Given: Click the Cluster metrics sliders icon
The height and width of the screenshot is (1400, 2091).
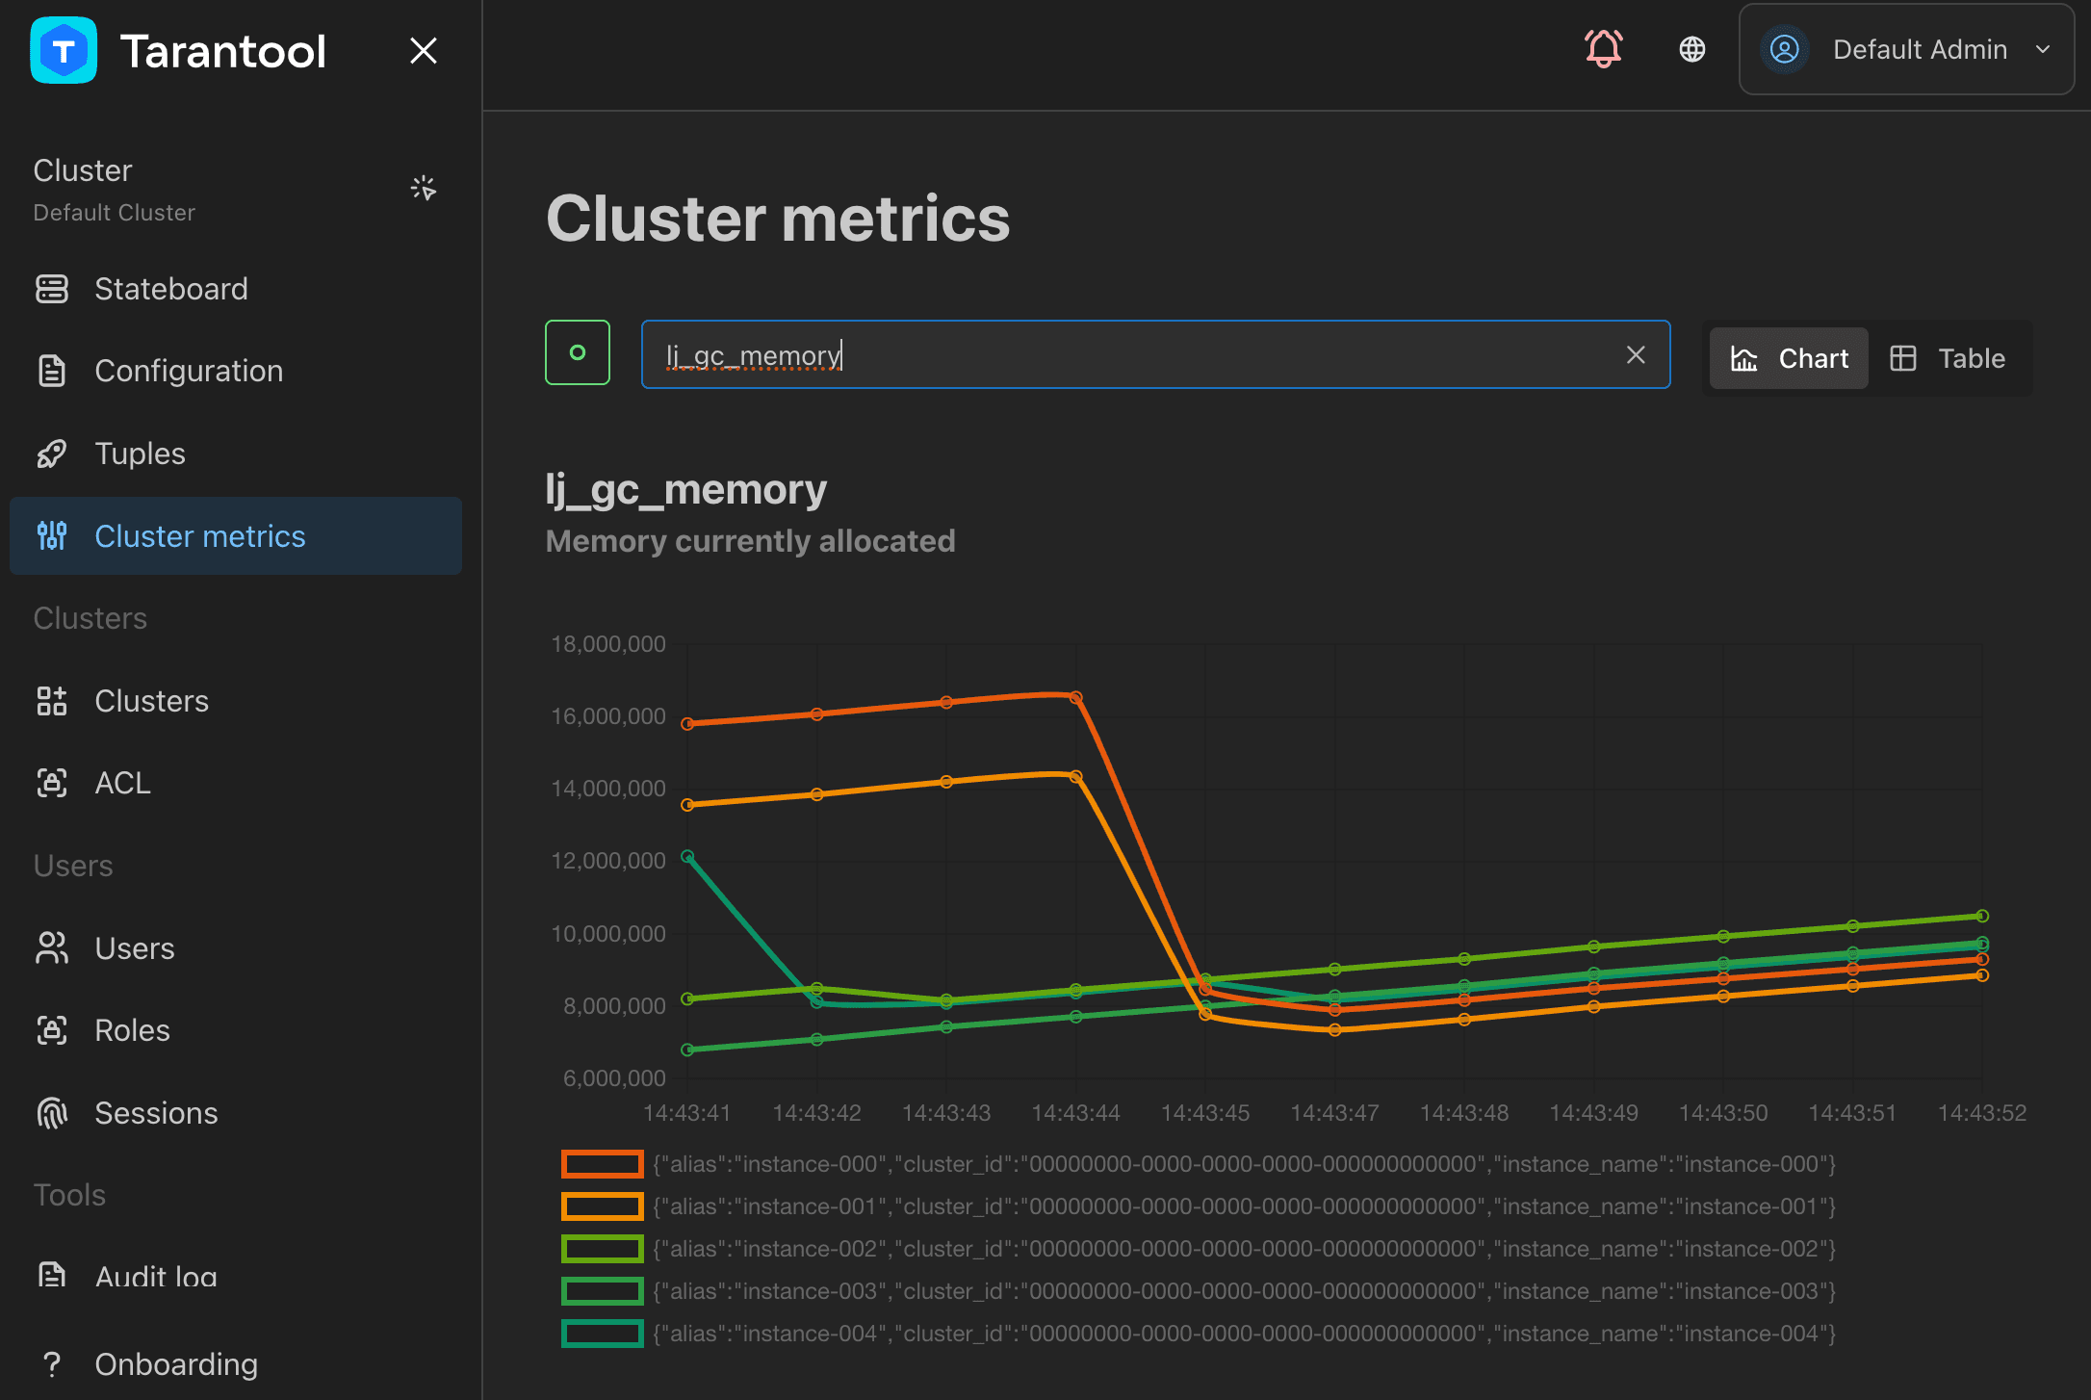Looking at the screenshot, I should click(x=52, y=535).
